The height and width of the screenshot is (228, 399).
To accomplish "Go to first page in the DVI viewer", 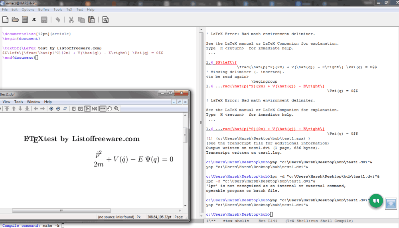I will click(7, 109).
